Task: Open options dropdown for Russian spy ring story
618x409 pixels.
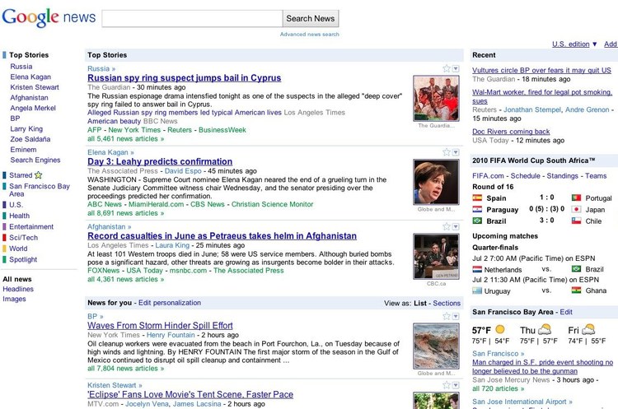Action: click(456, 69)
